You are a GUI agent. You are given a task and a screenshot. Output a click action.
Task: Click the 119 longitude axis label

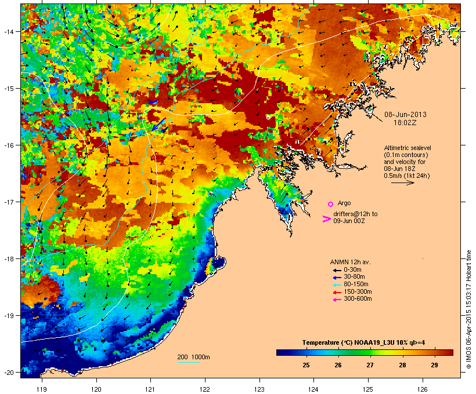[x=42, y=389]
